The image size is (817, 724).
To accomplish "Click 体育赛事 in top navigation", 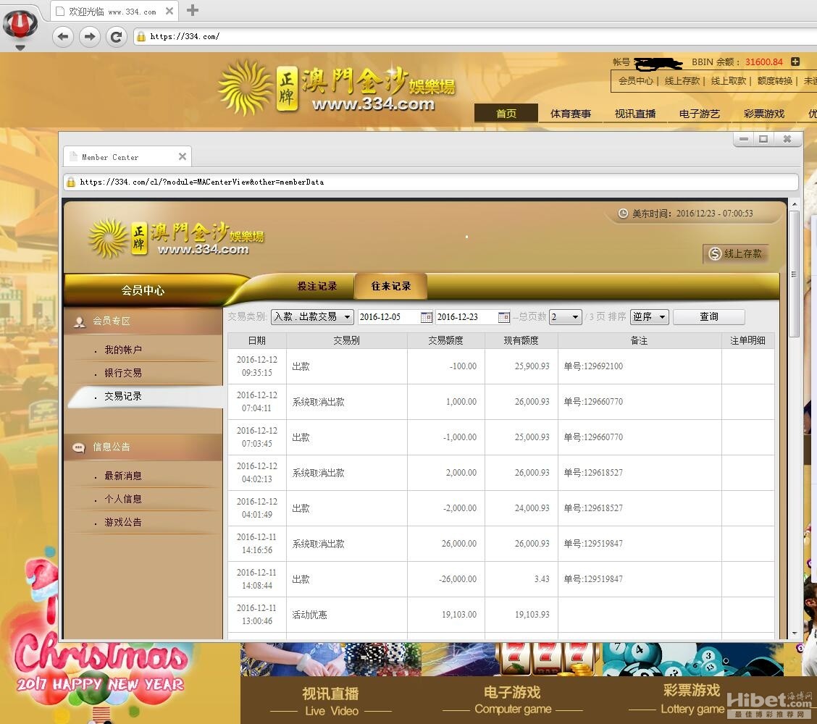I will 571,114.
